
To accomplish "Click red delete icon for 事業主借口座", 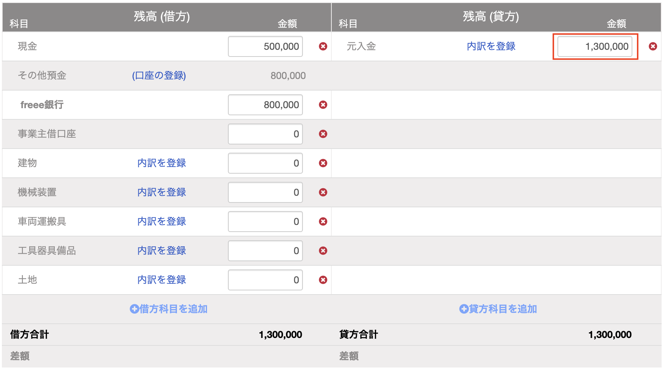I will (x=323, y=134).
